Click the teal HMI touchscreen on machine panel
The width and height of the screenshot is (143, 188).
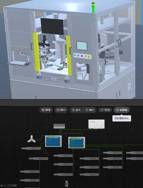[82, 46]
